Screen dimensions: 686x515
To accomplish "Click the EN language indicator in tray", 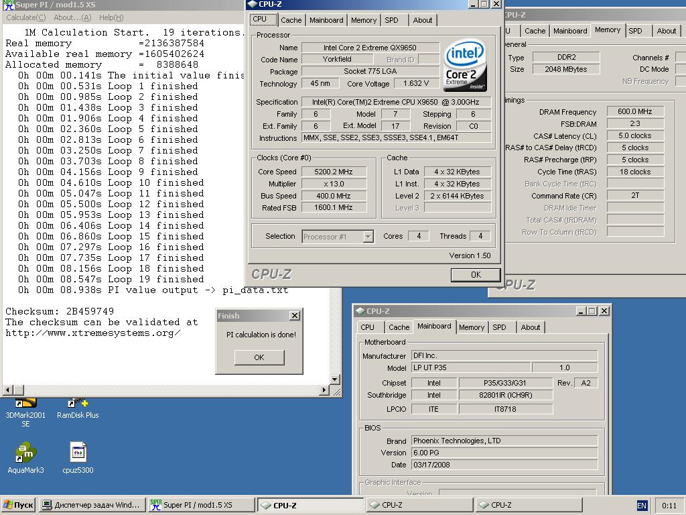I will (641, 506).
